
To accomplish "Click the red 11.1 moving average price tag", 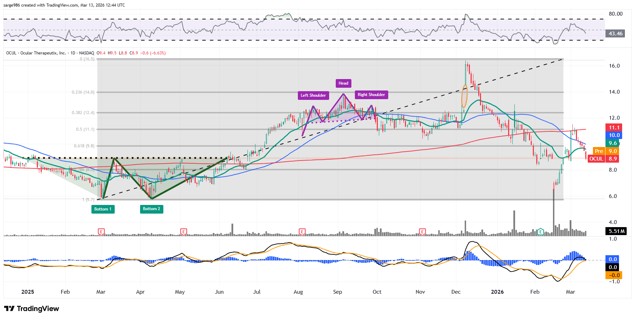I will click(614, 128).
